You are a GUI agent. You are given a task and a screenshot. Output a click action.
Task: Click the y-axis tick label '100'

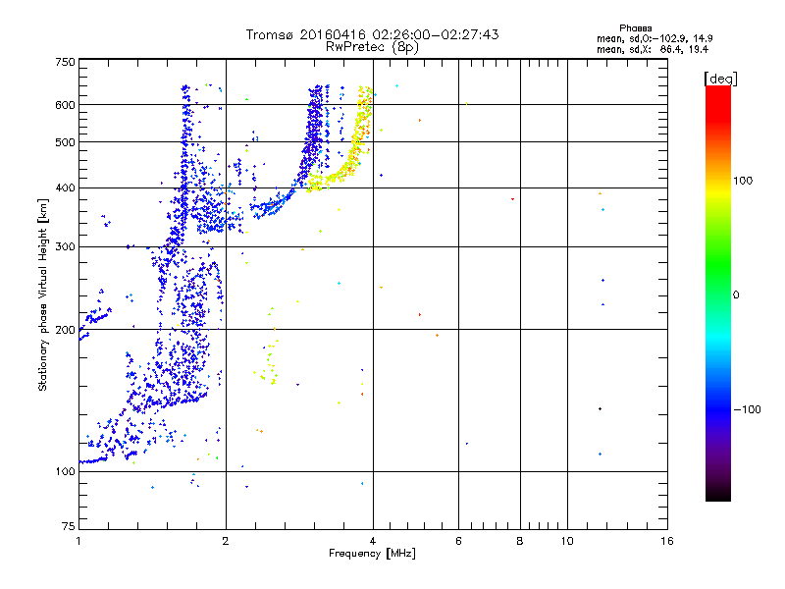65,472
